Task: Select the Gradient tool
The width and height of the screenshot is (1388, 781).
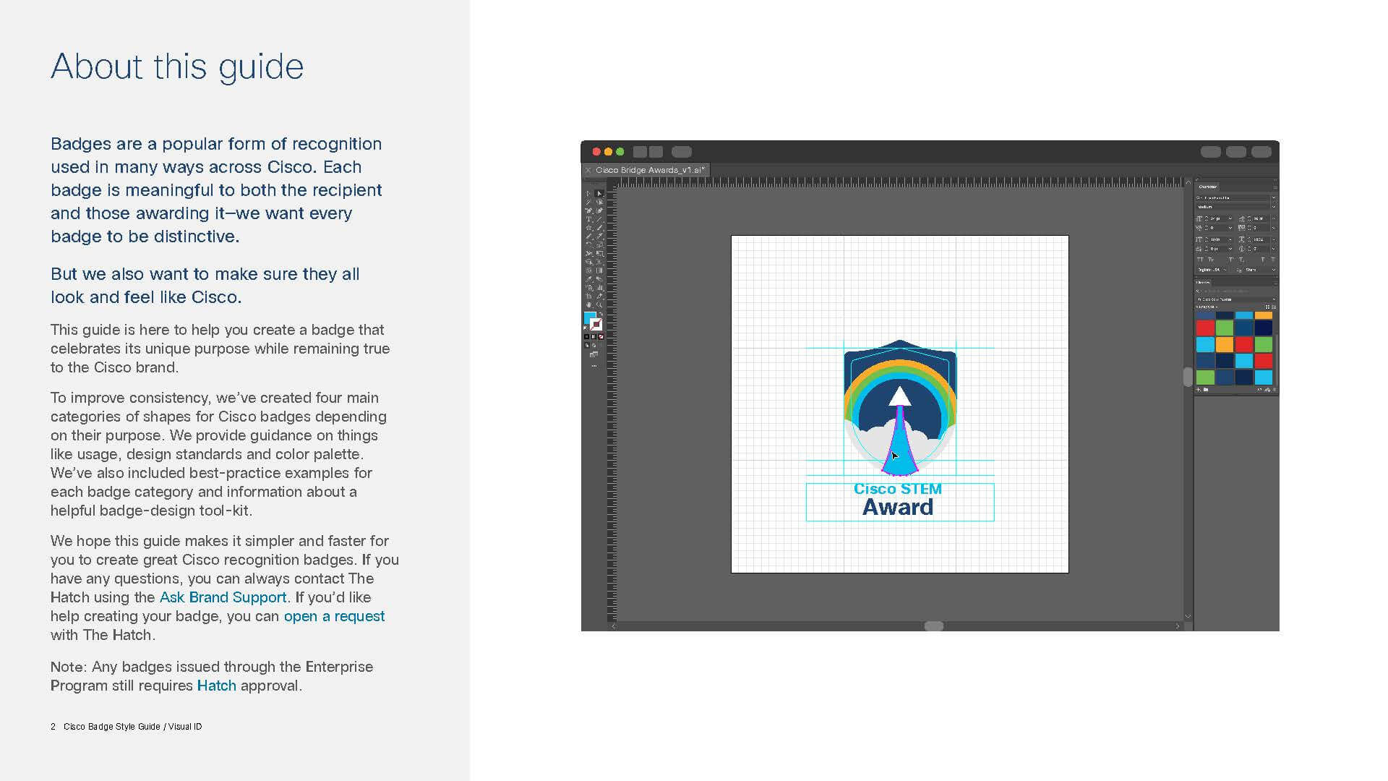Action: tap(599, 270)
